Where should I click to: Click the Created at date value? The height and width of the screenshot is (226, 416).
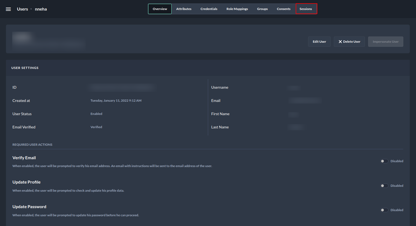[x=116, y=101]
